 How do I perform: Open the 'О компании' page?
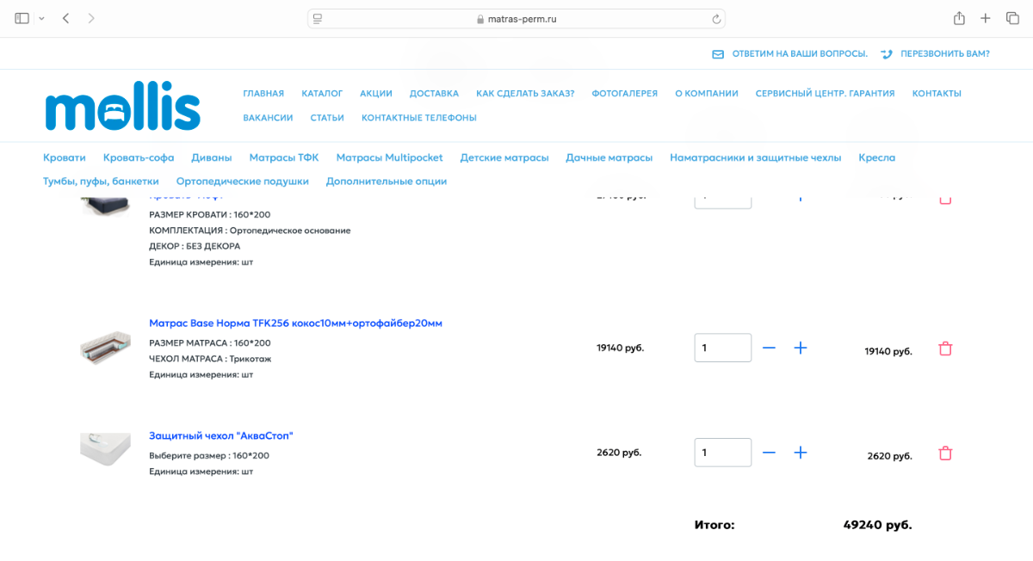(707, 93)
